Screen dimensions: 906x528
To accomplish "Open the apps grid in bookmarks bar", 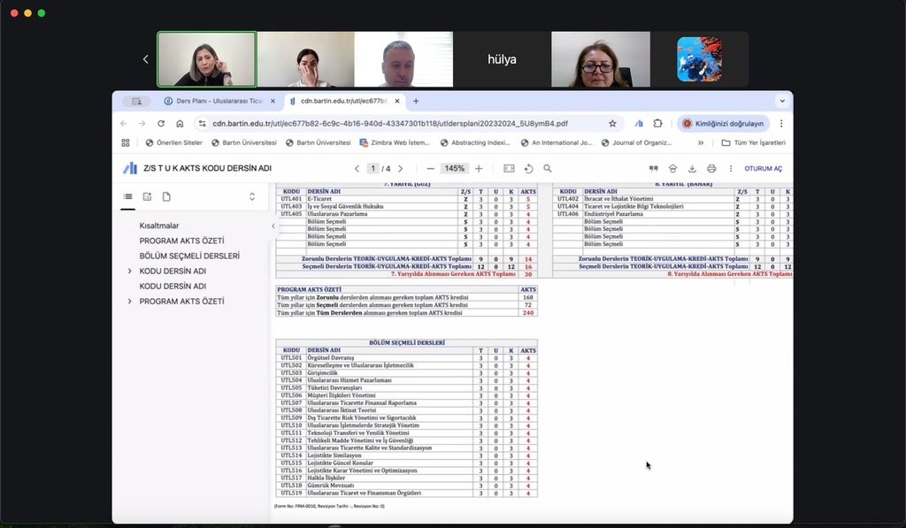I will (126, 142).
